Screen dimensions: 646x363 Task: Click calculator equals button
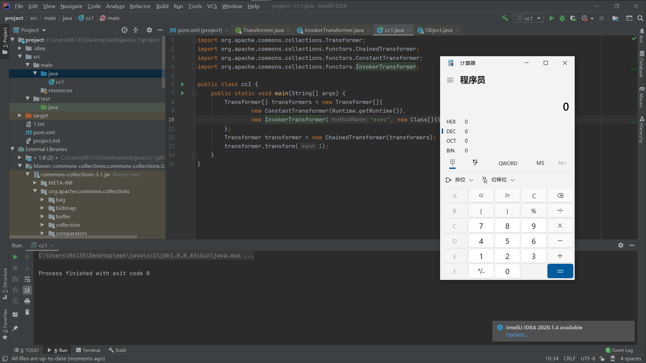pos(560,271)
